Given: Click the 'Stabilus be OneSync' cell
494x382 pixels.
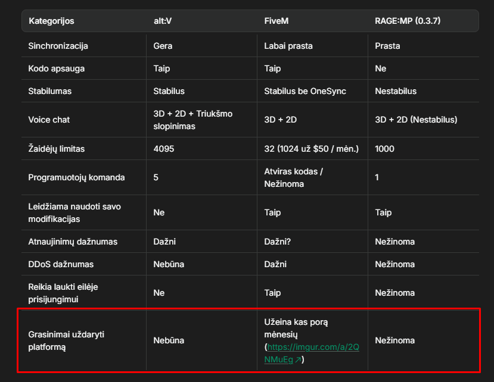Looking at the screenshot, I should [305, 91].
